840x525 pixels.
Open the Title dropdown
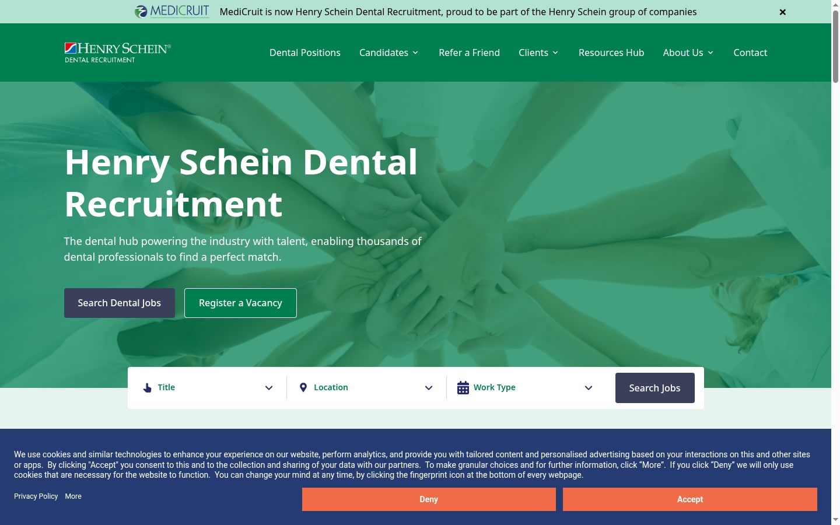click(208, 388)
